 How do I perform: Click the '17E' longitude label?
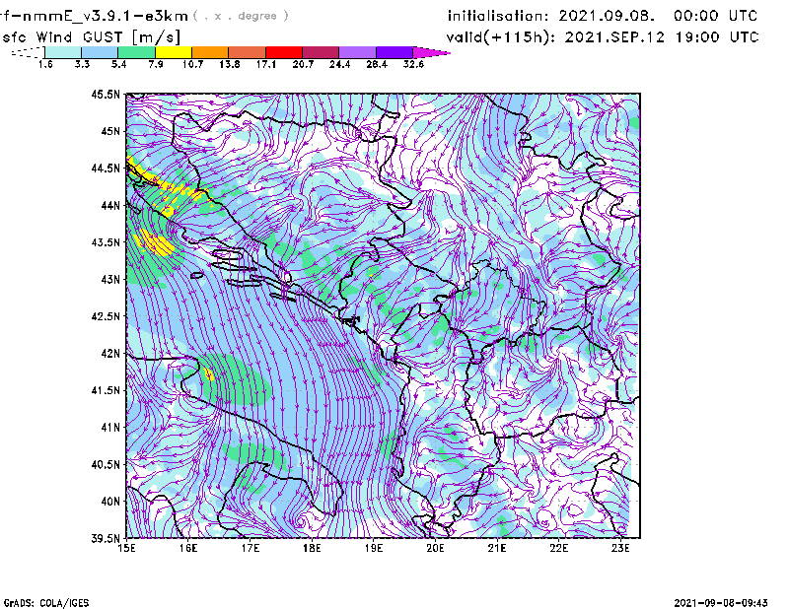(251, 548)
